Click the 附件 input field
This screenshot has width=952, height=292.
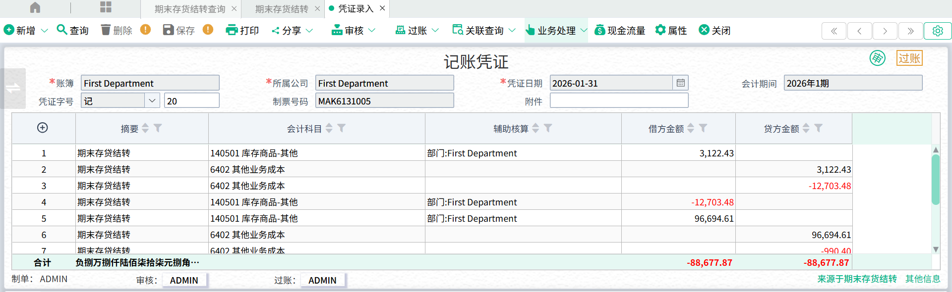pyautogui.click(x=618, y=101)
